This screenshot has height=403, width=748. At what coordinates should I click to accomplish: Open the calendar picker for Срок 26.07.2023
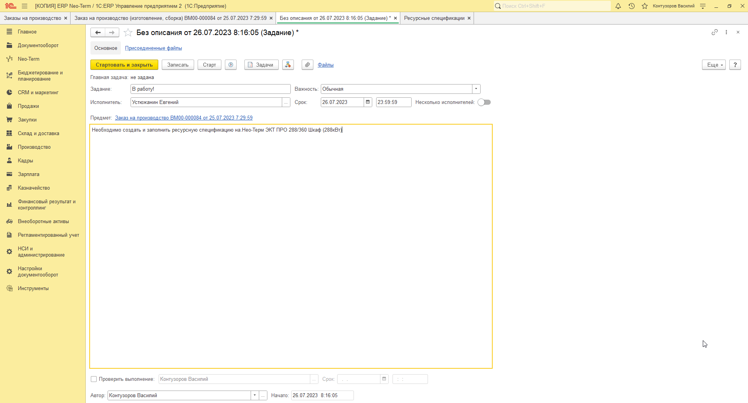(x=368, y=102)
